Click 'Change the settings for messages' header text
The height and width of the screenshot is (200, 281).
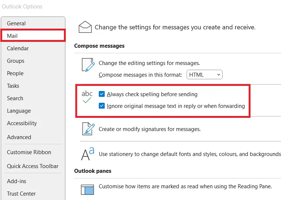(175, 27)
